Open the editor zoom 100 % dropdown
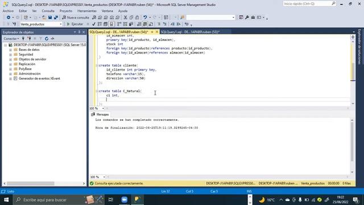Screen dimensions: 364x205 [x=103, y=108]
